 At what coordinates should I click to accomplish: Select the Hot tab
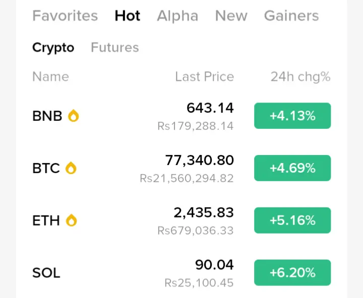(x=128, y=16)
